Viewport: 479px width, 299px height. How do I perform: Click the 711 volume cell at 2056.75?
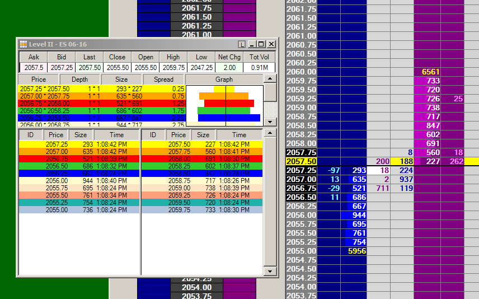pyautogui.click(x=379, y=188)
